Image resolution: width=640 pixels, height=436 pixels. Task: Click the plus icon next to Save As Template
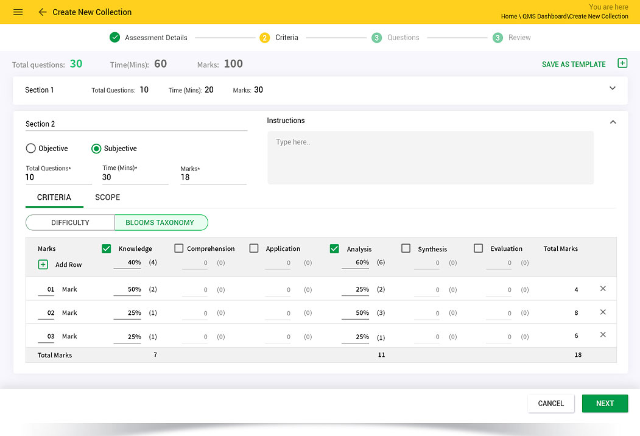622,63
